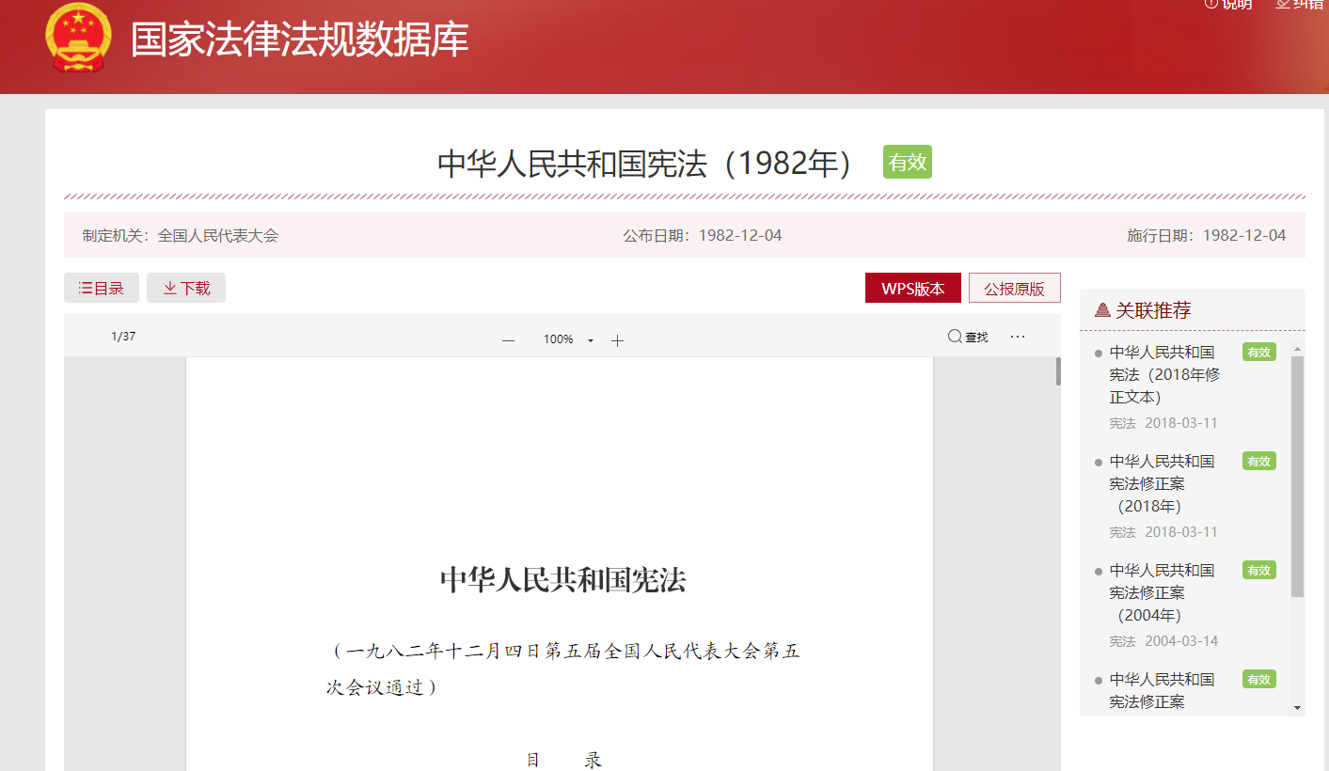The width and height of the screenshot is (1329, 771).
Task: Open the three-dots more options menu
Action: 1018,337
